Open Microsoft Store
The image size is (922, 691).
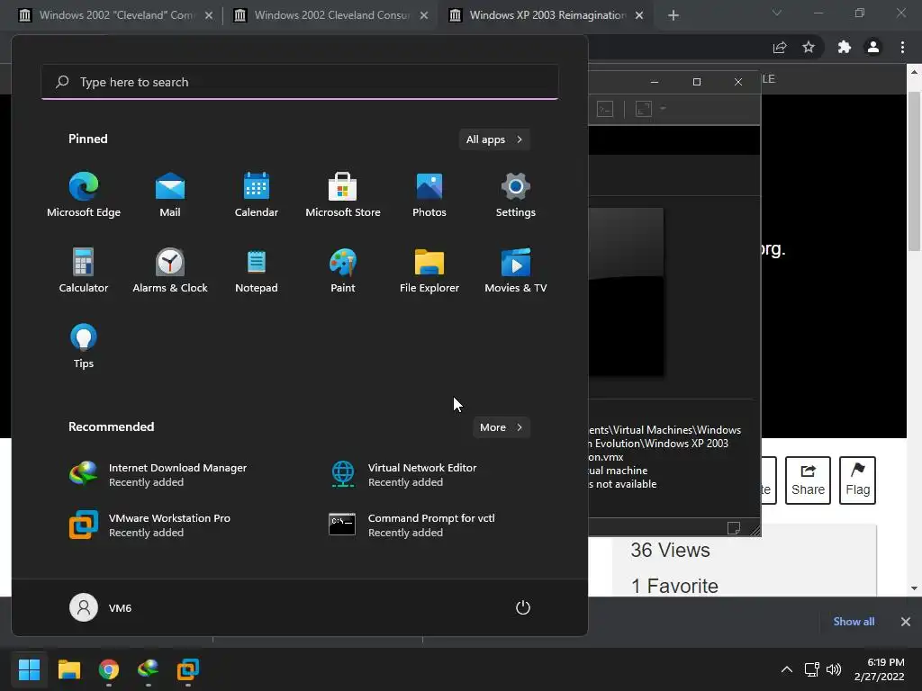[x=343, y=195]
